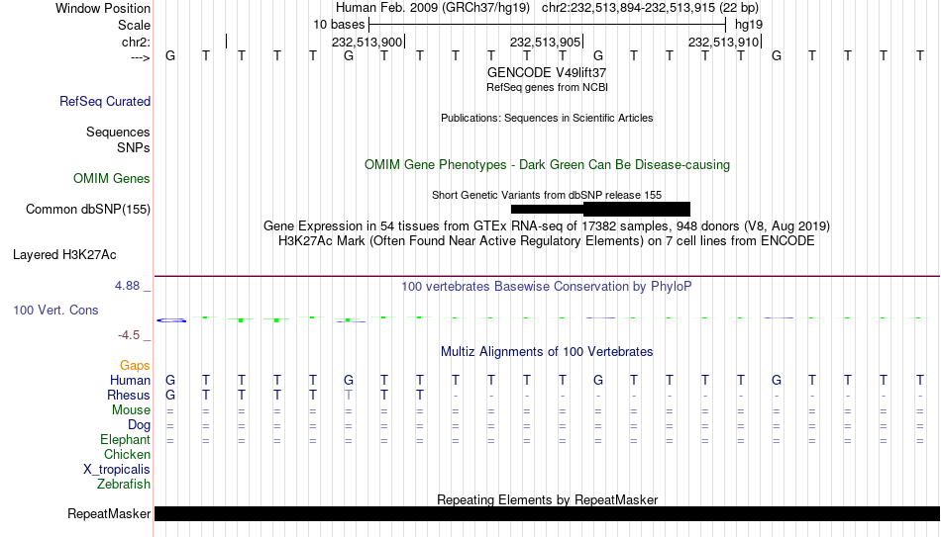941x537 pixels.
Task: Click the Sequences track label
Action: pos(118,132)
